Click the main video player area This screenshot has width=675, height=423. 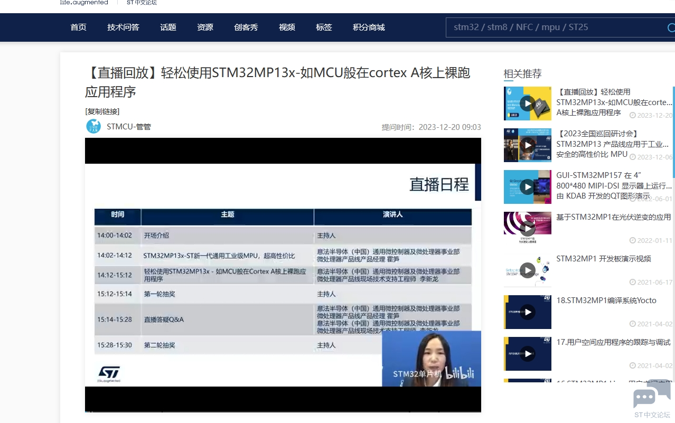[283, 275]
